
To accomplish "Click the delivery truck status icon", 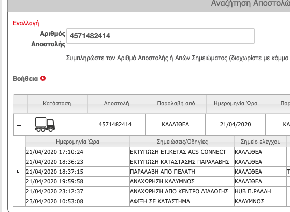I will (45, 124).
